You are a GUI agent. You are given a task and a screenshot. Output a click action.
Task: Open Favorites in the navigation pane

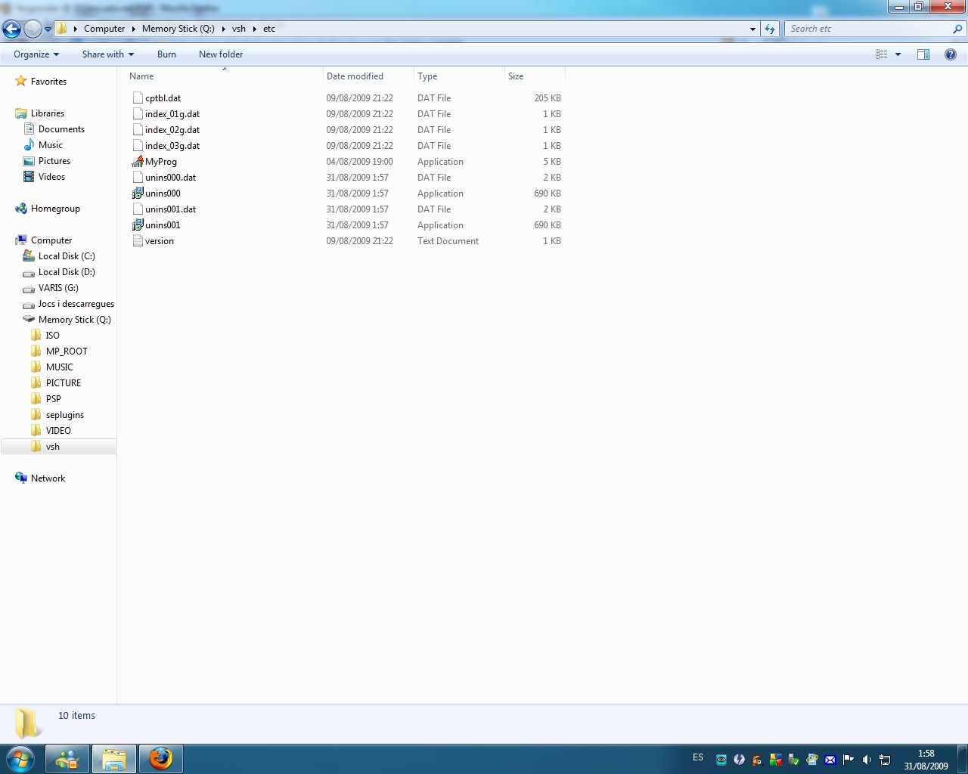48,82
